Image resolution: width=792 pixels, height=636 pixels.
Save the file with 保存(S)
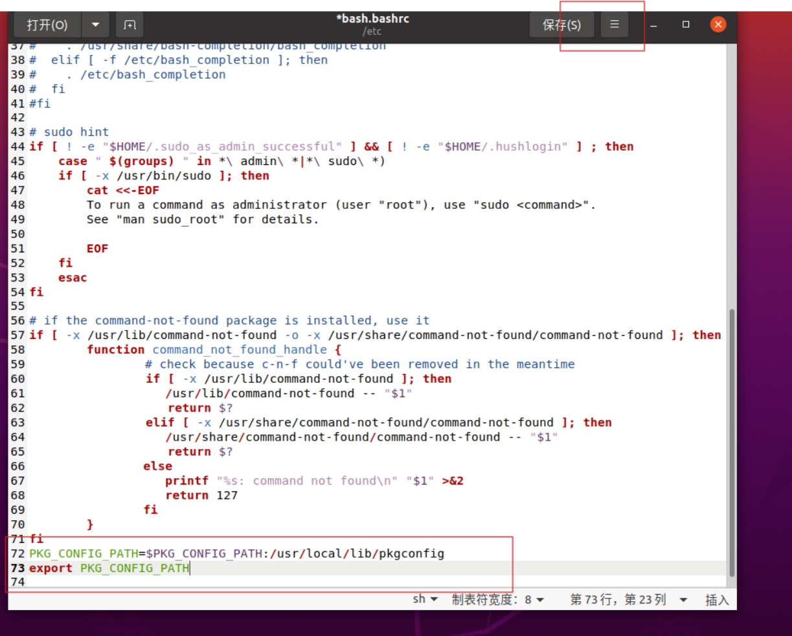(561, 25)
